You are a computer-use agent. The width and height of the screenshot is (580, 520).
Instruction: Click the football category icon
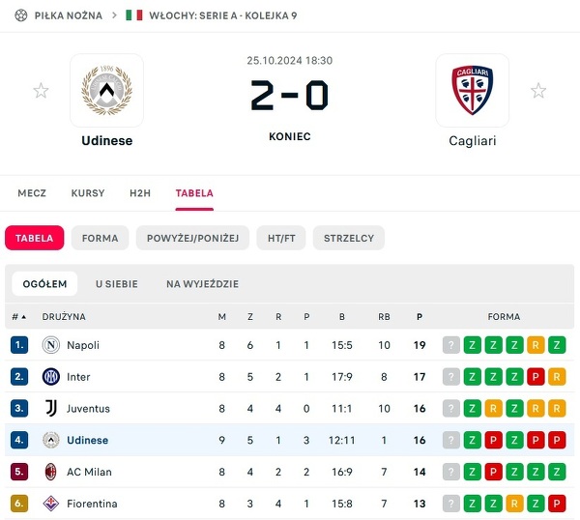pos(21,15)
